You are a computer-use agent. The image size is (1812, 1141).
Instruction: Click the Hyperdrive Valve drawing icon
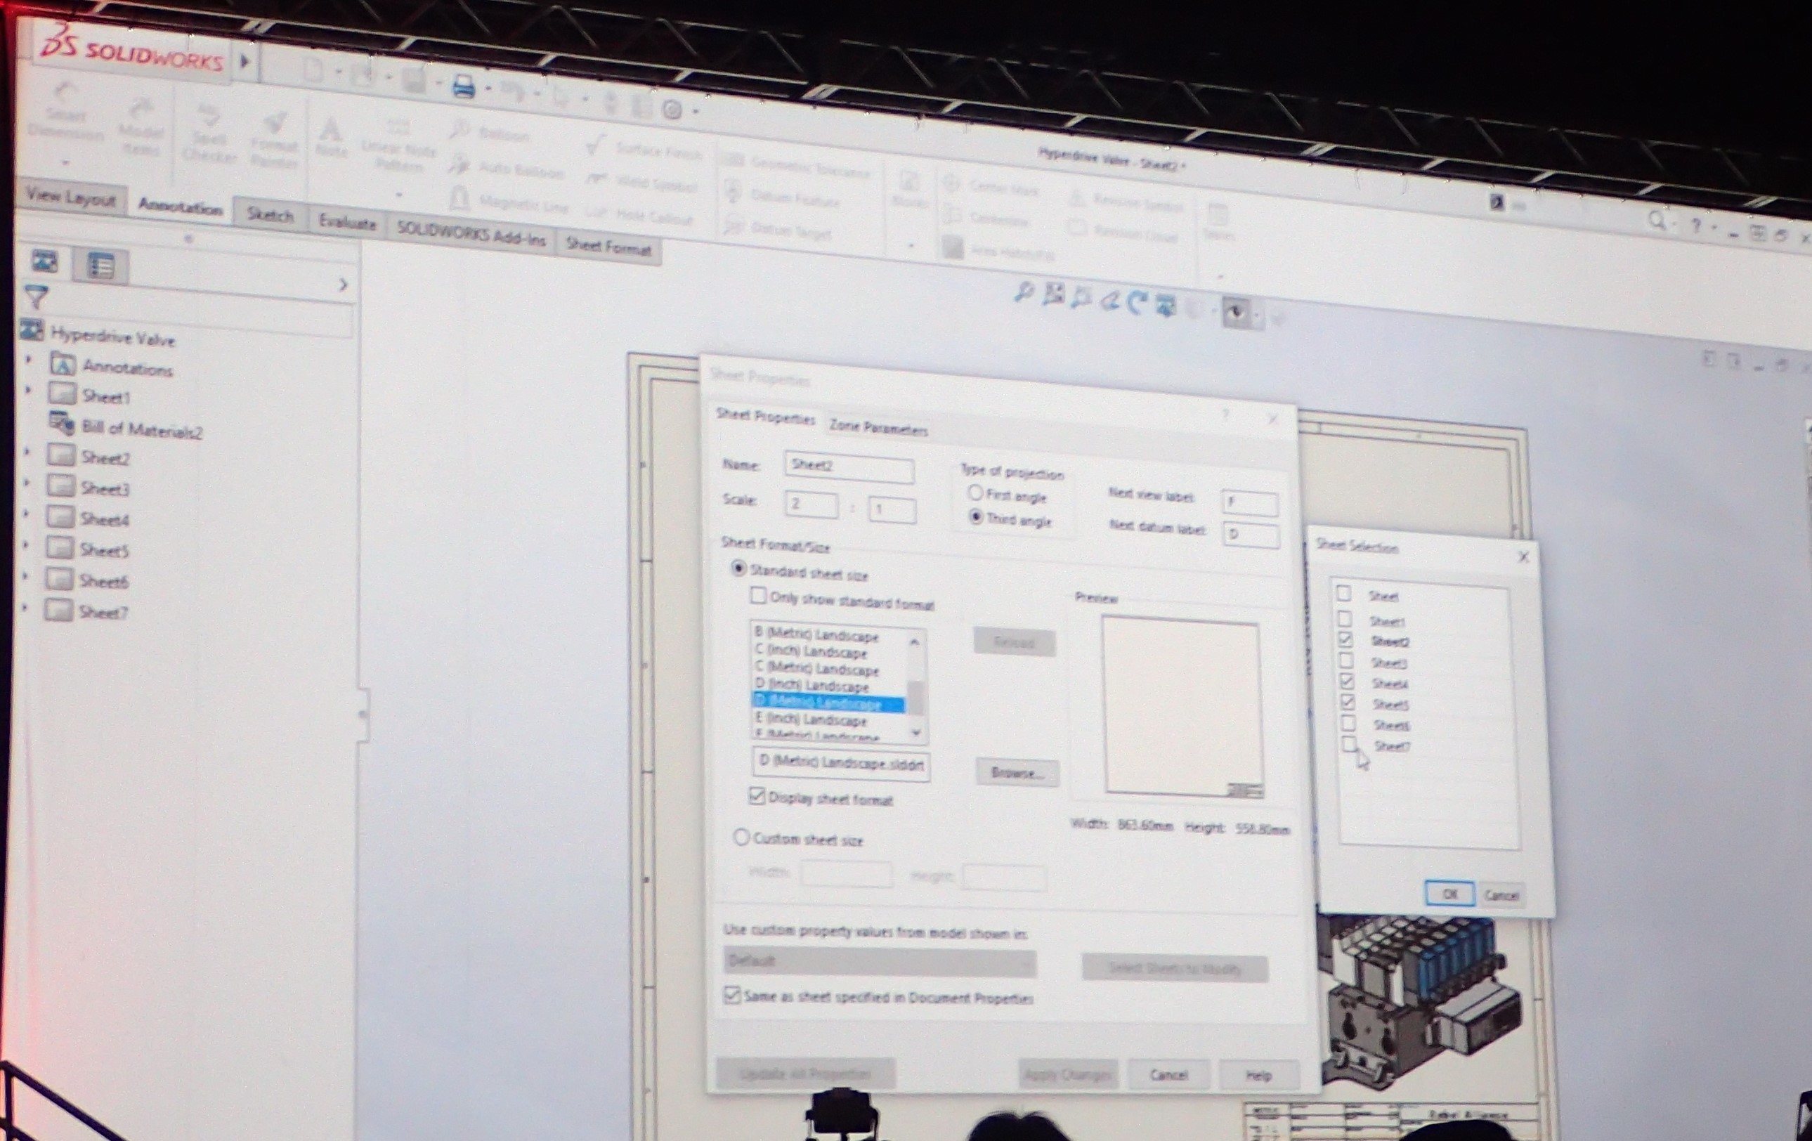pyautogui.click(x=32, y=330)
